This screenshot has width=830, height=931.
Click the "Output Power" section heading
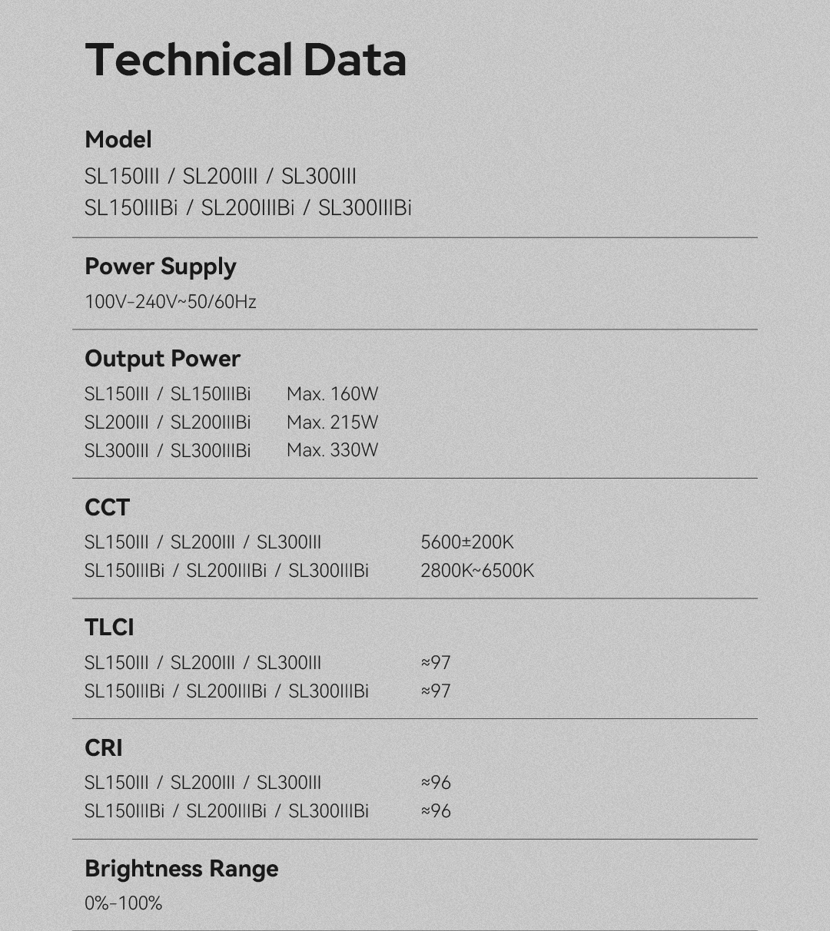[162, 359]
